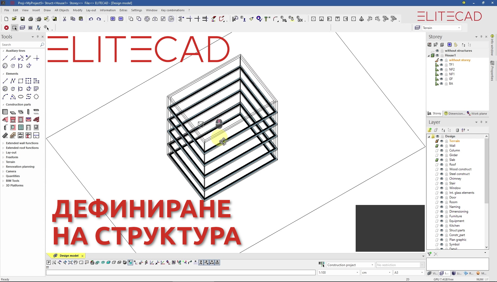Open the Construction project dropdown
The height and width of the screenshot is (282, 497).
pos(372,265)
